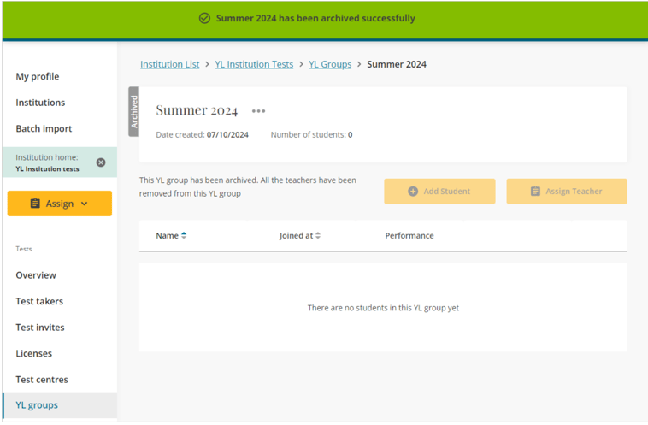Open the Licenses page
The image size is (648, 425).
coord(33,353)
